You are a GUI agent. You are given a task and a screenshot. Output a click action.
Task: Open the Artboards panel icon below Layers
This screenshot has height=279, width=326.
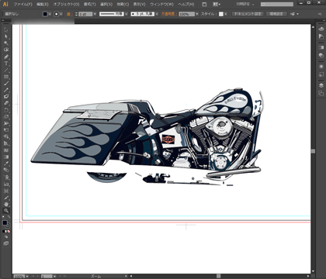[x=321, y=93]
